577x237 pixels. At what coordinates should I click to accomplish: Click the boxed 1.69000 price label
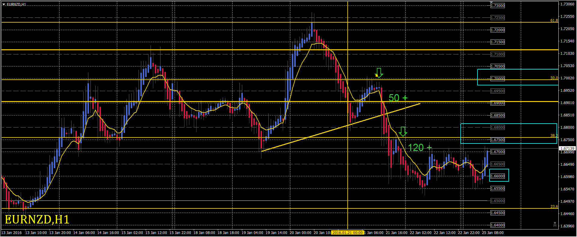click(x=498, y=103)
